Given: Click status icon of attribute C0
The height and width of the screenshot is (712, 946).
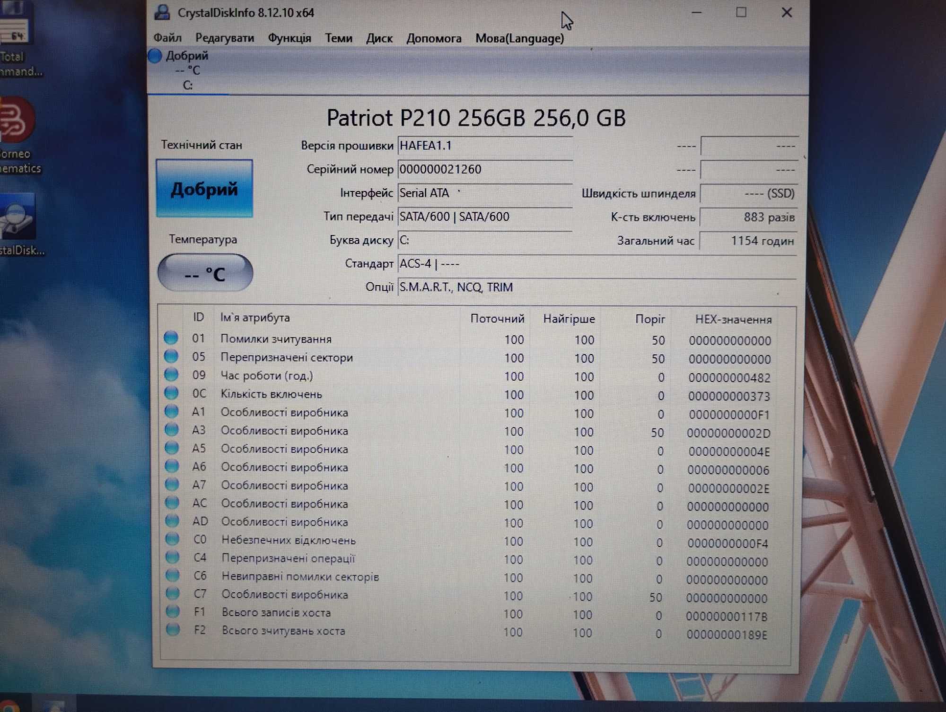Looking at the screenshot, I should click(x=172, y=539).
